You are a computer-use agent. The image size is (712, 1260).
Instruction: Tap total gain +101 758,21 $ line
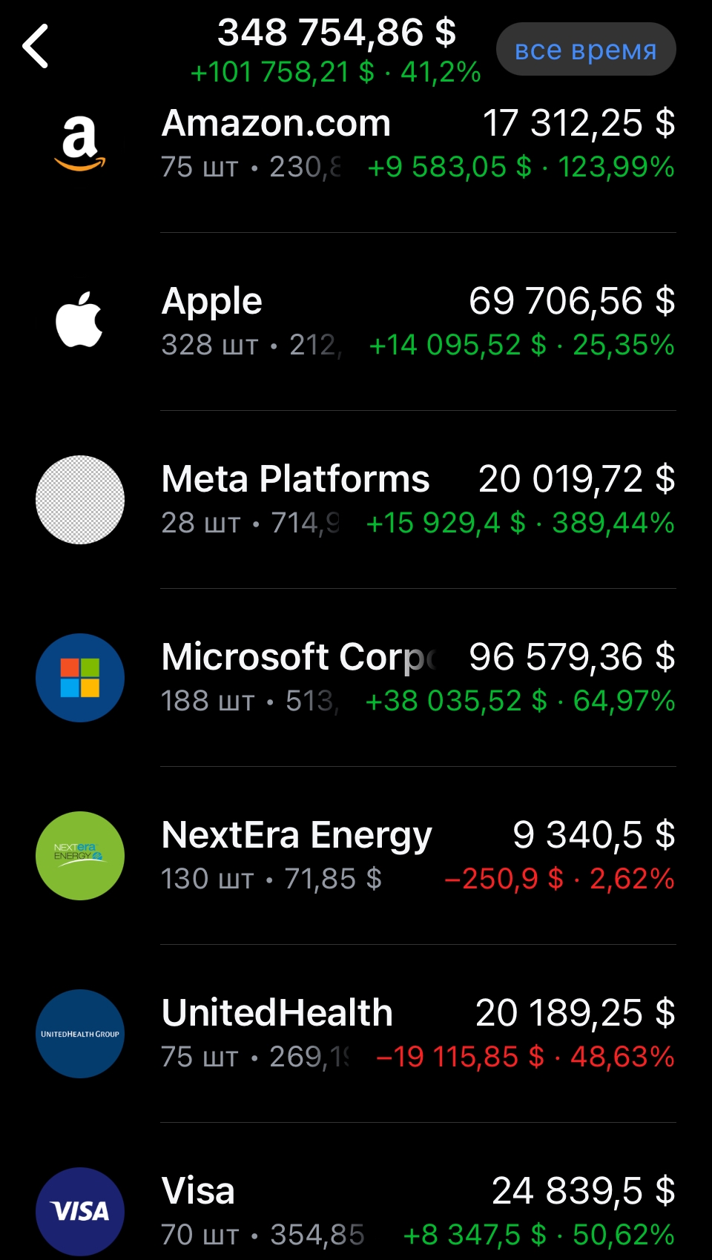[283, 73]
